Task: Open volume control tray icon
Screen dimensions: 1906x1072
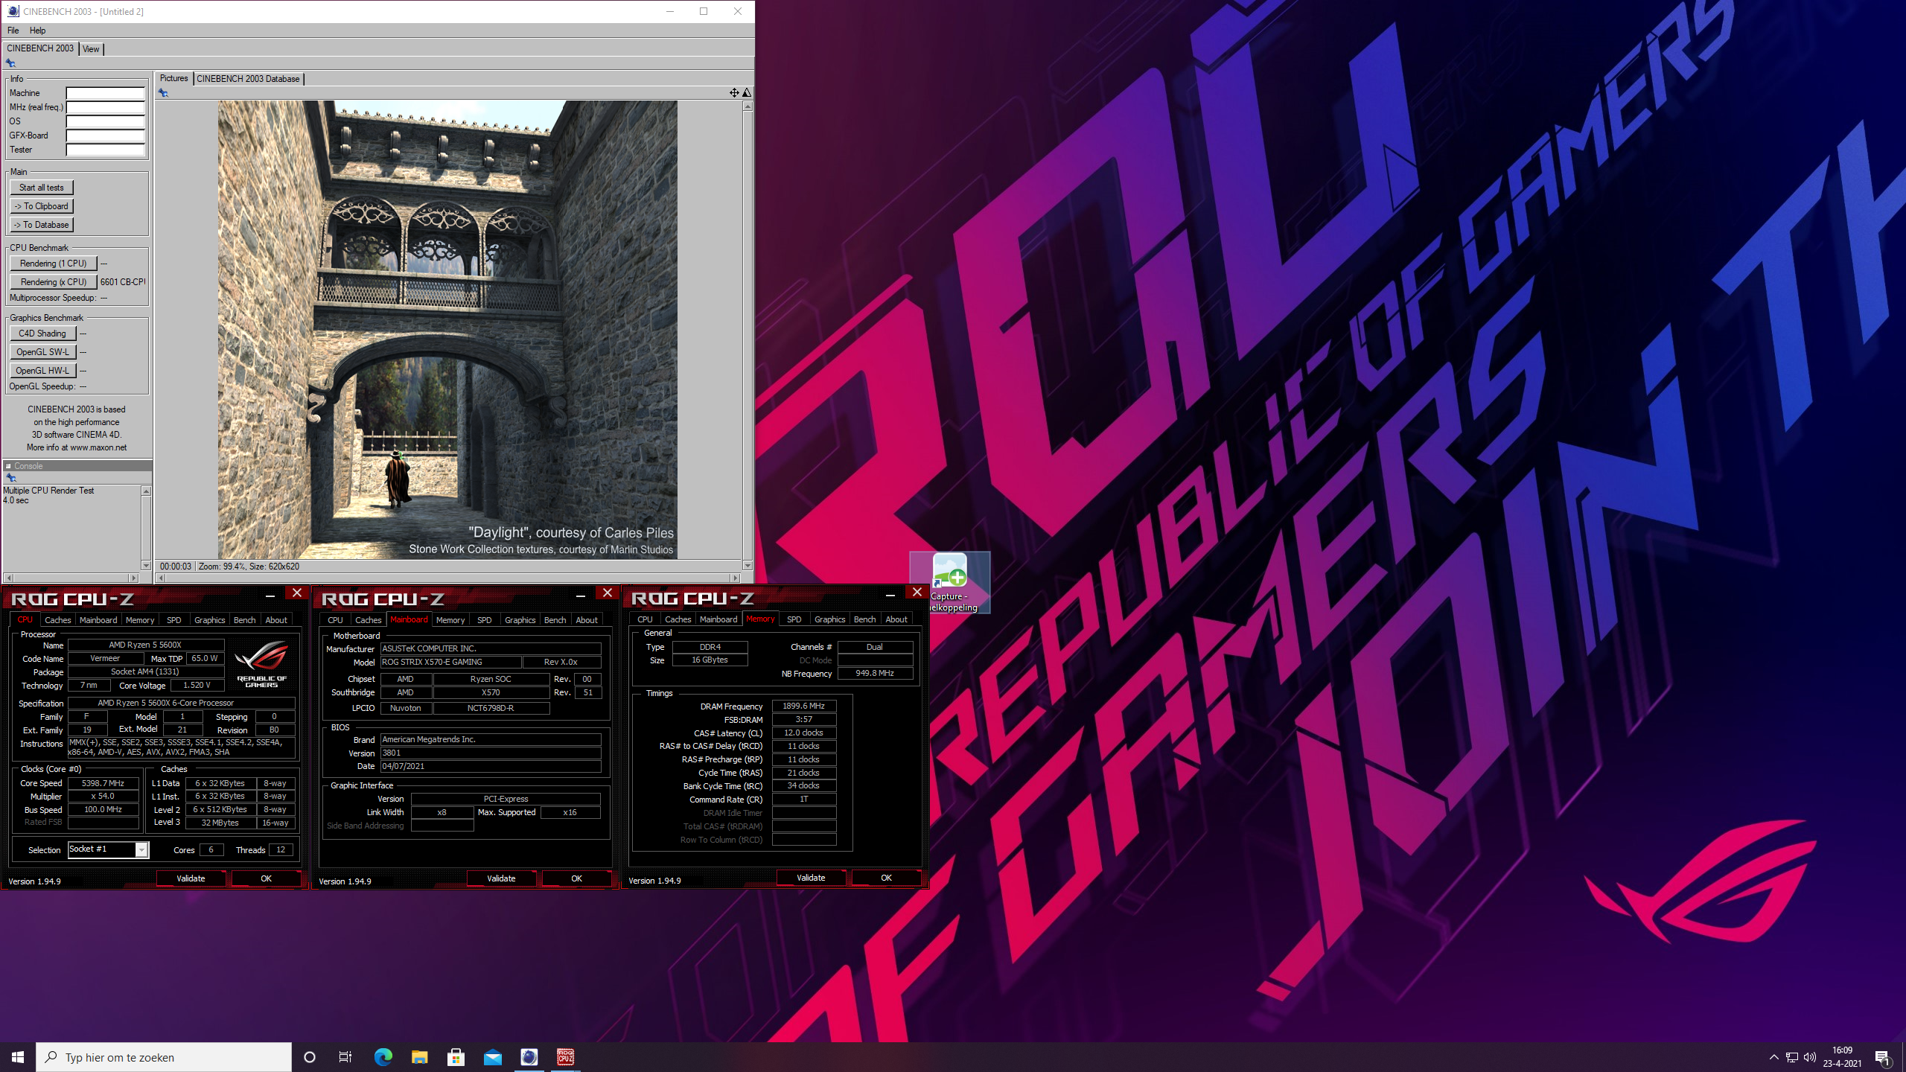Action: point(1810,1057)
